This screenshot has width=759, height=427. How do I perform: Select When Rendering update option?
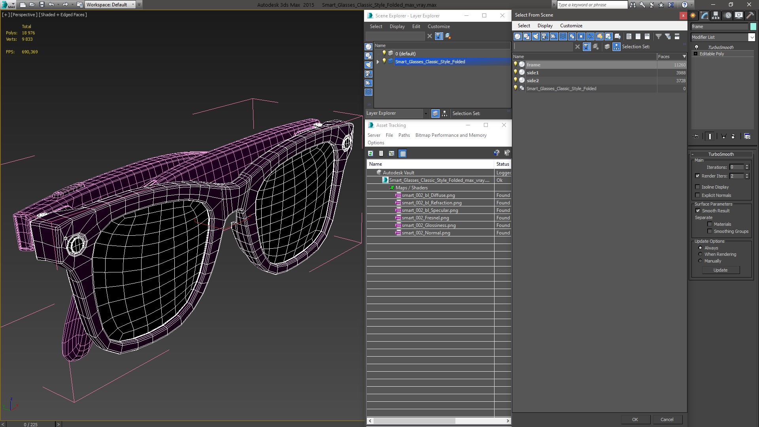click(x=700, y=254)
